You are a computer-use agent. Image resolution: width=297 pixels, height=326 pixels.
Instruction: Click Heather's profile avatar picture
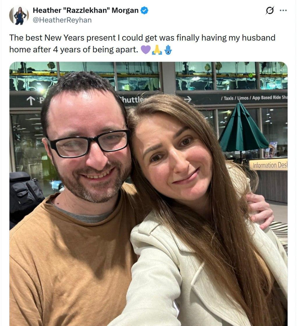19,15
